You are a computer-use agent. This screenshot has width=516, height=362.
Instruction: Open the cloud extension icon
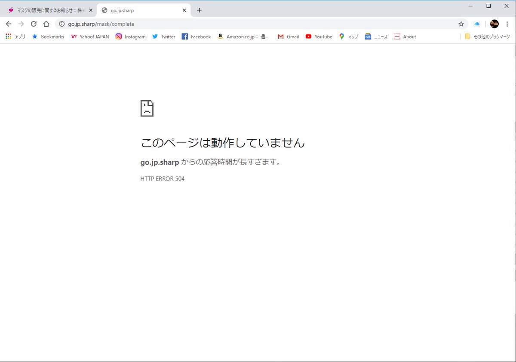pos(477,24)
